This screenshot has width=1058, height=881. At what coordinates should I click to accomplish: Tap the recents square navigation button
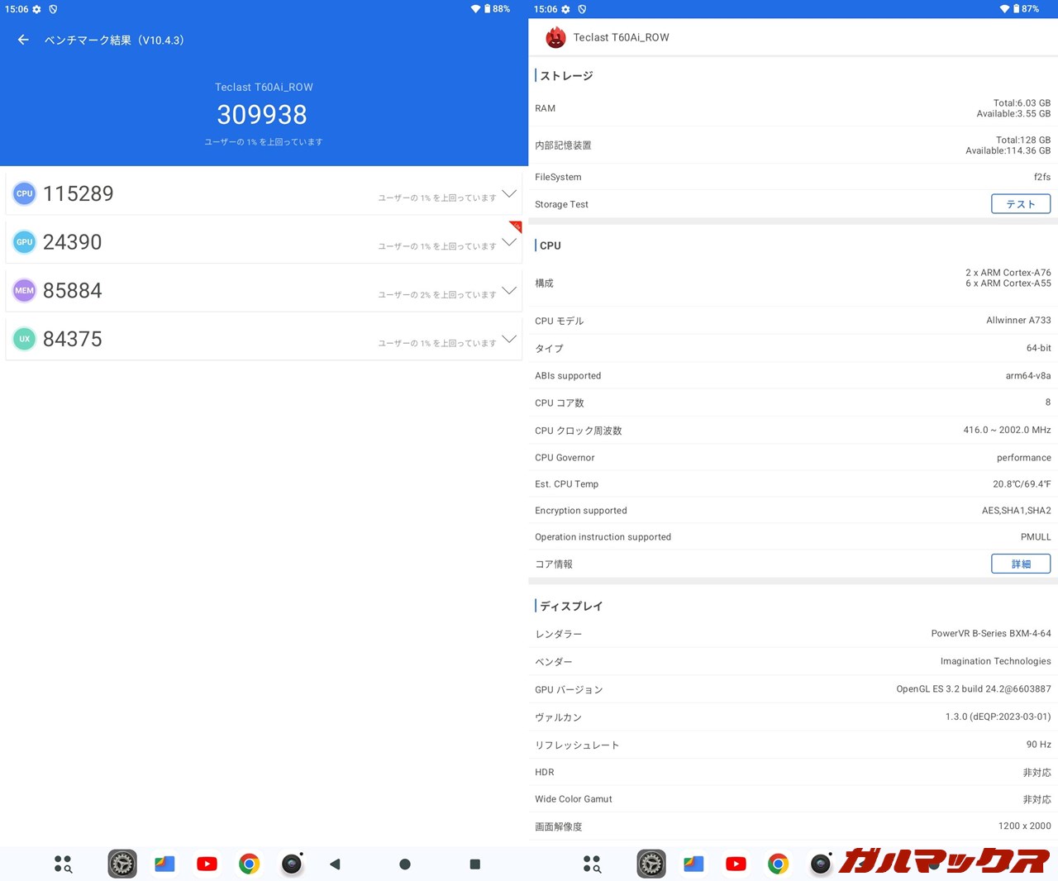[x=474, y=864]
